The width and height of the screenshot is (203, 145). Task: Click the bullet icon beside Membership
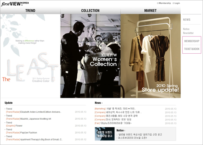coord(158,3)
